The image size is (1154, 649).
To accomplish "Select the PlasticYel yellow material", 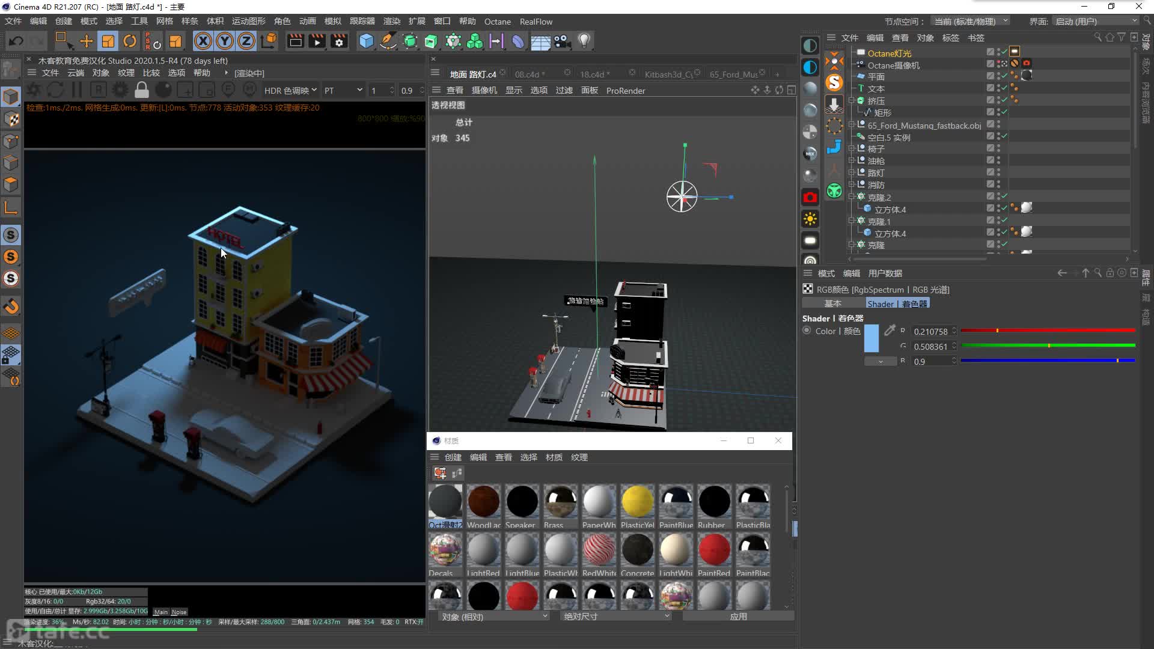I will pos(637,507).
